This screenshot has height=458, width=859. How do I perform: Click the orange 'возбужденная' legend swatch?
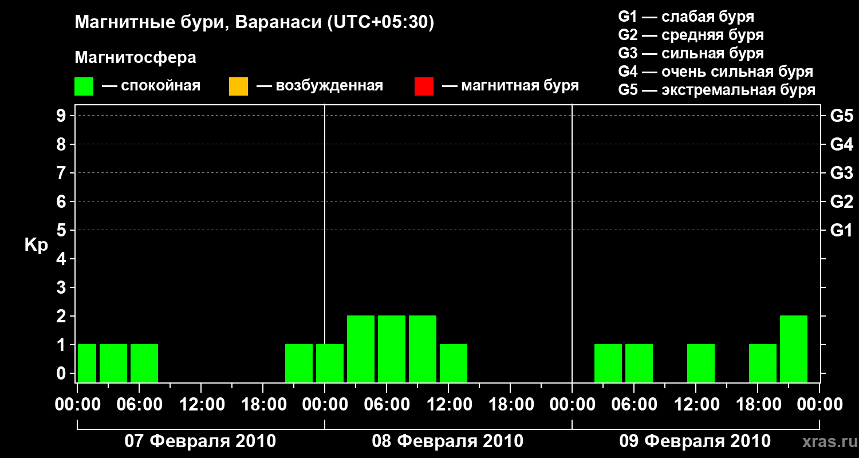239,86
